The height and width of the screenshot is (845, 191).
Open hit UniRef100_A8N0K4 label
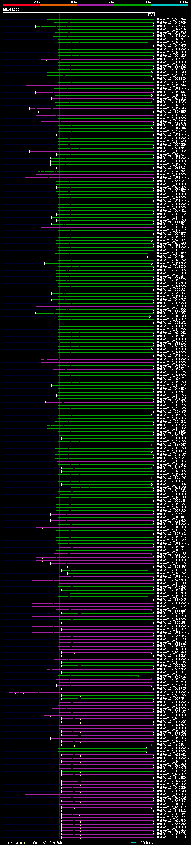tap(171, 19)
